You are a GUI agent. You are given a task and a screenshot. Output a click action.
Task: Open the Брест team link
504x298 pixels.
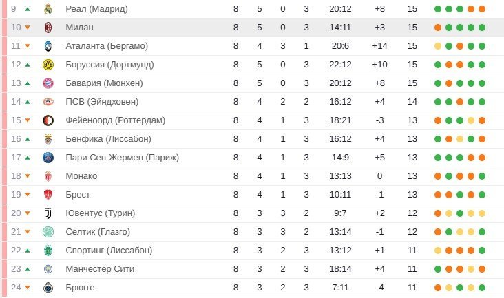78,195
